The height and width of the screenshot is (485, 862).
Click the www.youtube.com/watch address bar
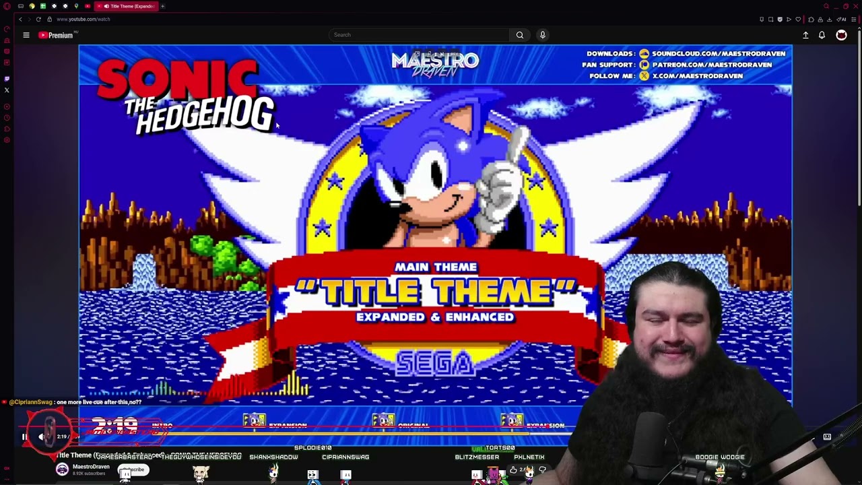click(84, 19)
